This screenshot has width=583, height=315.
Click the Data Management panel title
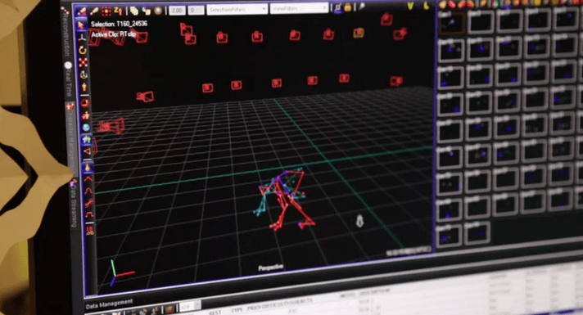click(109, 304)
